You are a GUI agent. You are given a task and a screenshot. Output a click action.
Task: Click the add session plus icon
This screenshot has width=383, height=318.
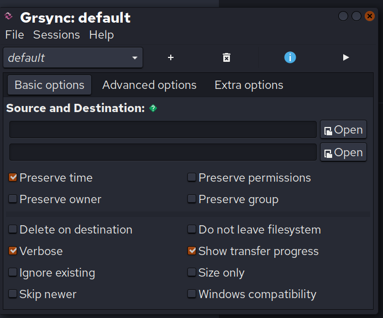click(x=171, y=57)
